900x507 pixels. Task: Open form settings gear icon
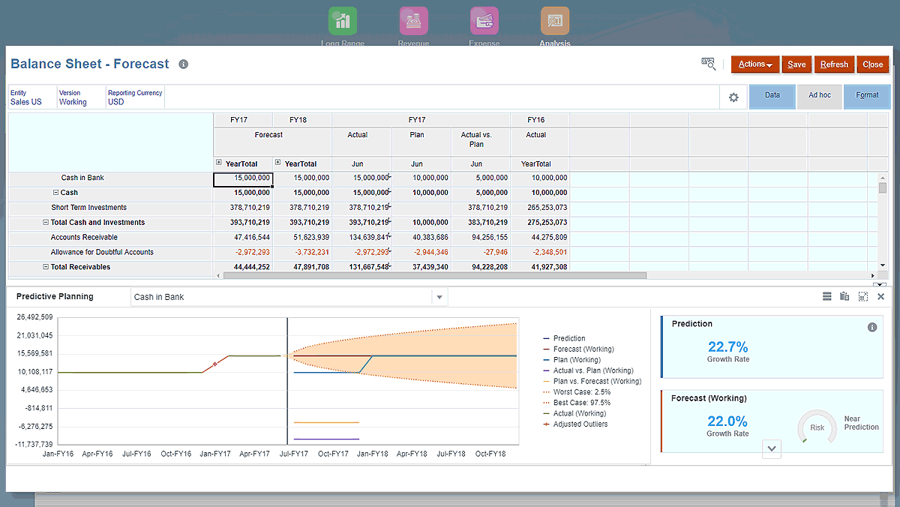733,97
